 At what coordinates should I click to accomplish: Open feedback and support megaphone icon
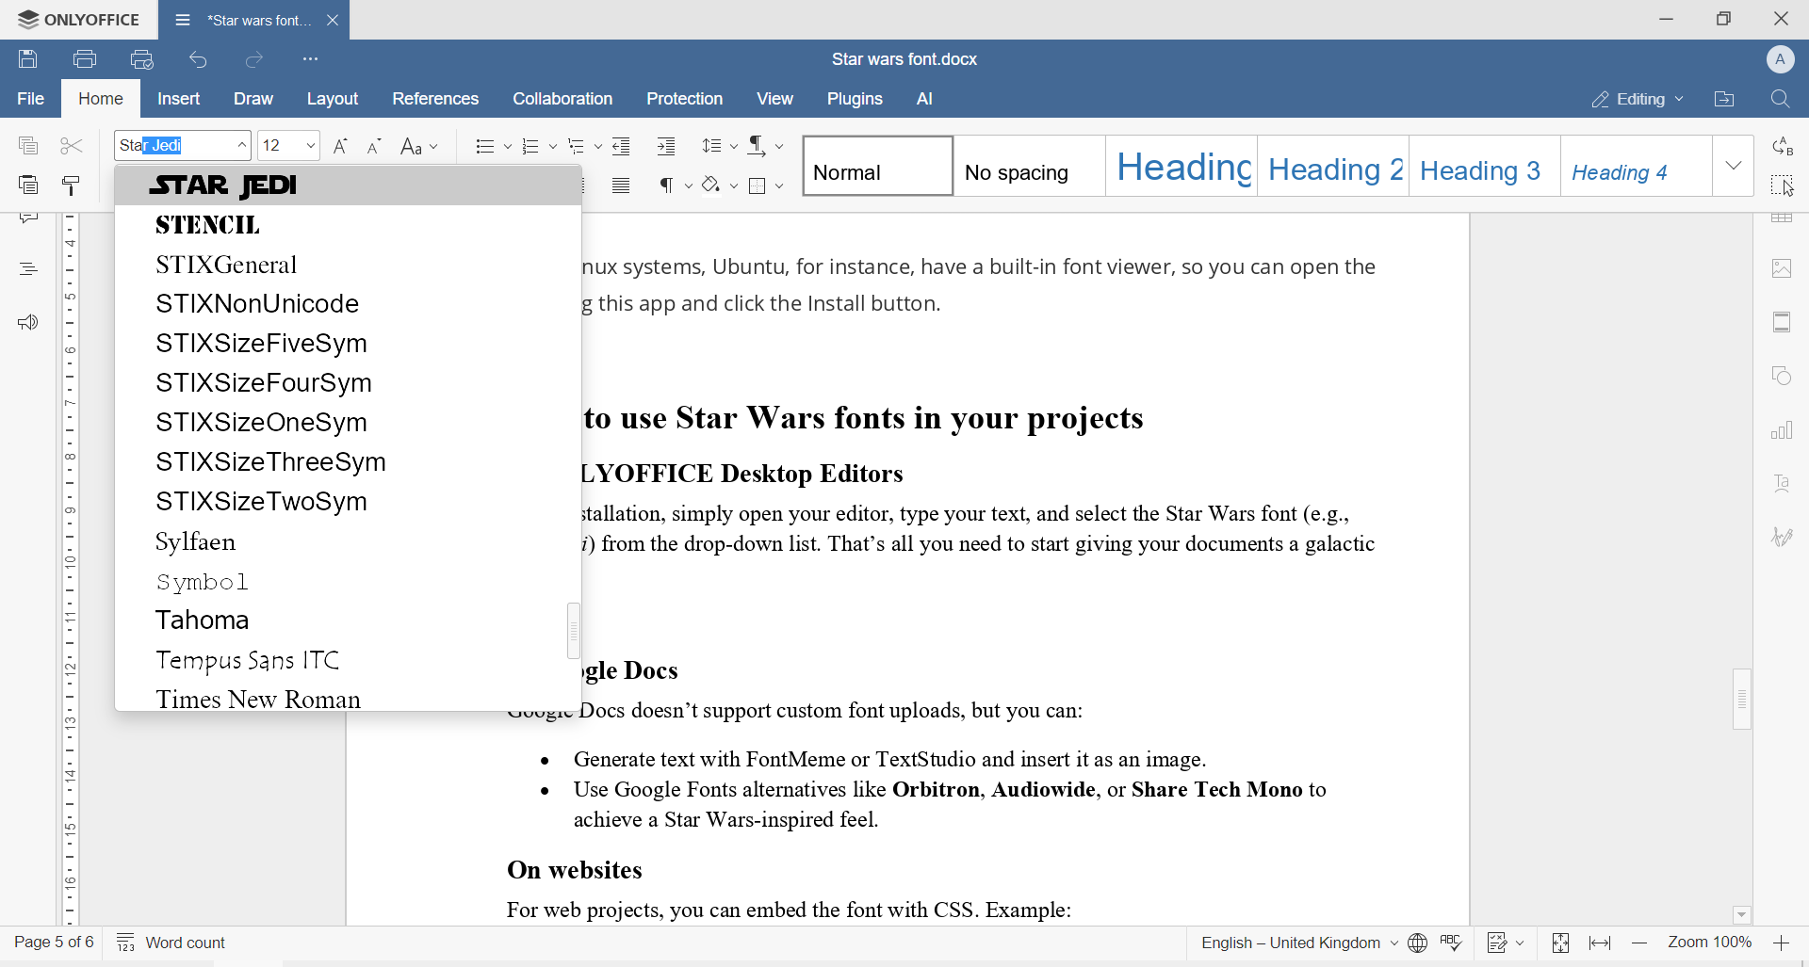tap(28, 323)
